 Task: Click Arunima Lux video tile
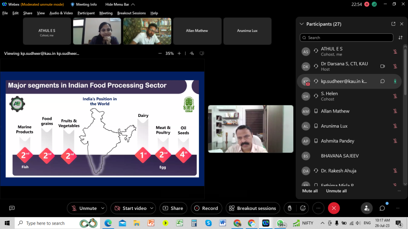click(x=247, y=31)
